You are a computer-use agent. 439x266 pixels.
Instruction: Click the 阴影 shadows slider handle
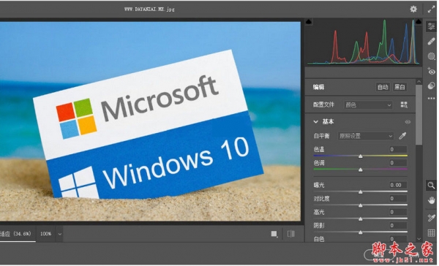point(361,232)
